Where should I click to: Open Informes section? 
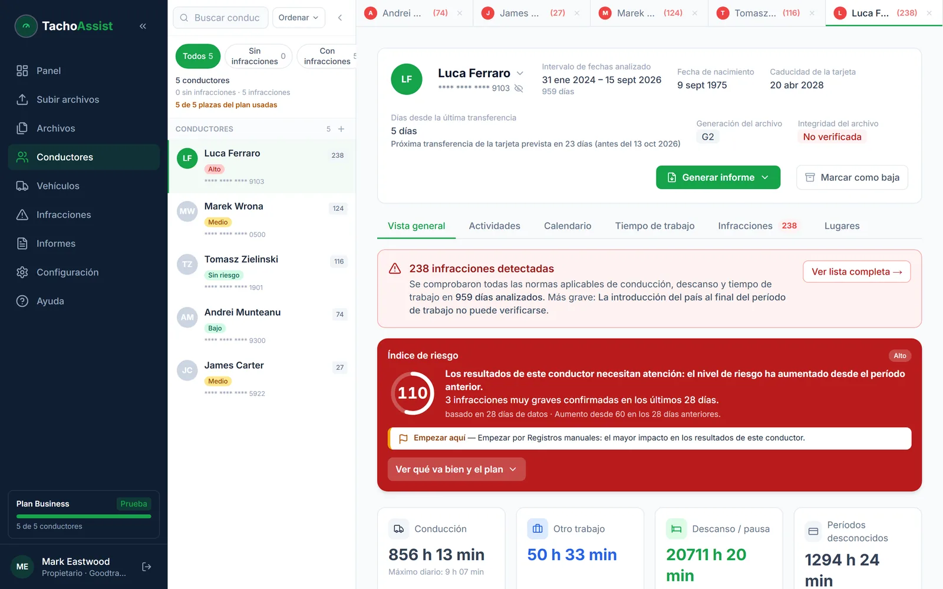[84, 244]
